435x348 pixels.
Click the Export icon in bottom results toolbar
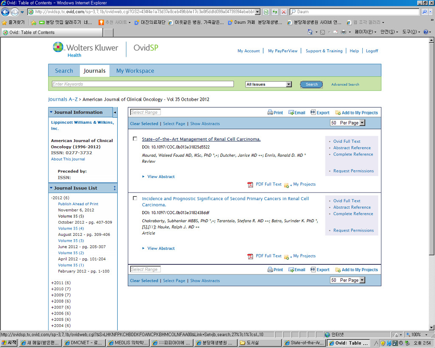tap(313, 269)
